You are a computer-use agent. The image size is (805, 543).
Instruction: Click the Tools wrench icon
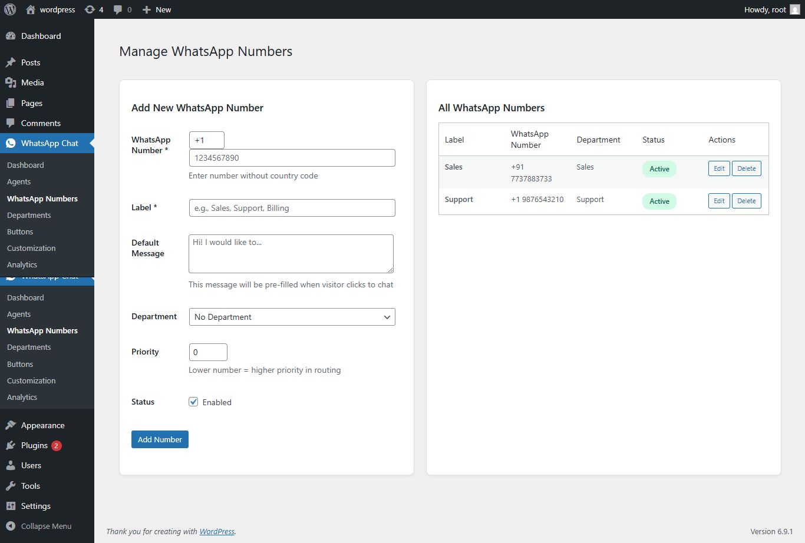11,486
